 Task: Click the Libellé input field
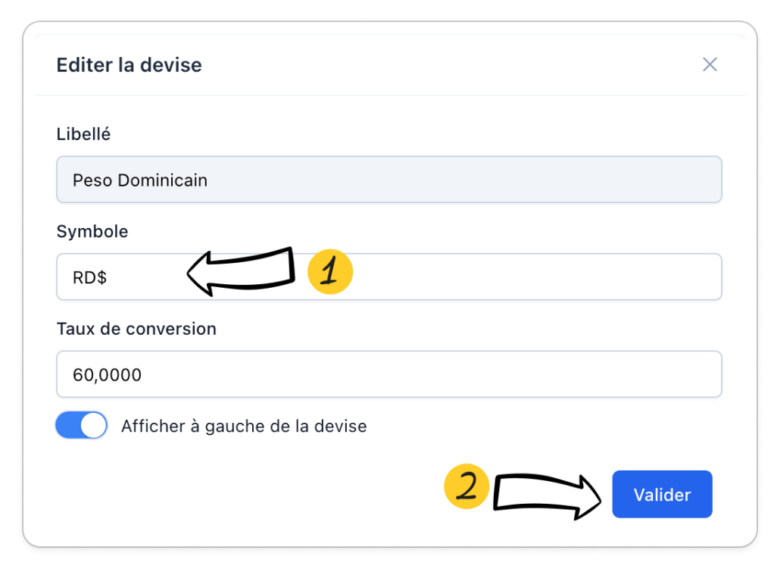388,180
